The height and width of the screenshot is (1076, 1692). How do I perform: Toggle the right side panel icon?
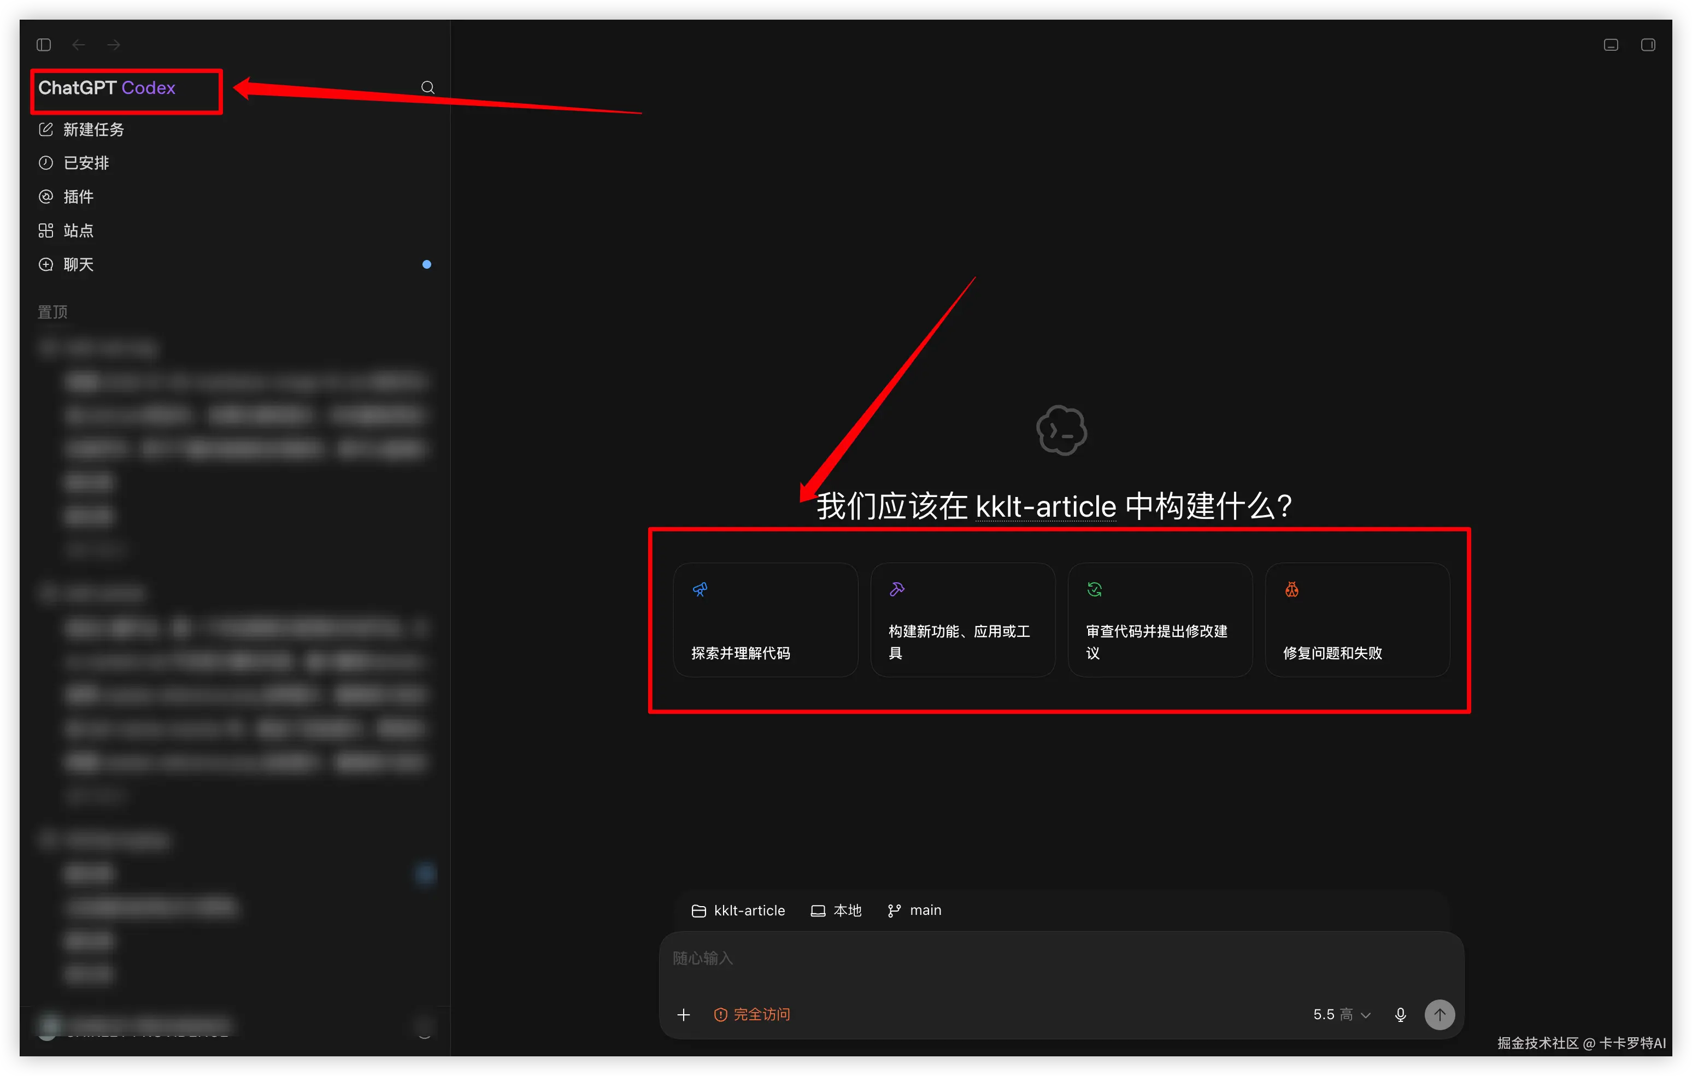tap(1648, 45)
